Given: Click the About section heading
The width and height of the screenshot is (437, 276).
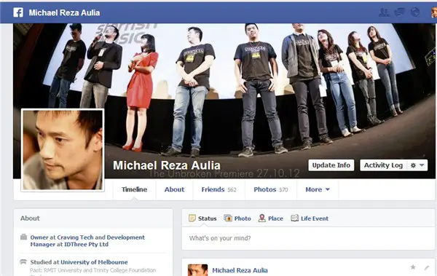Looking at the screenshot, I should [x=30, y=218].
